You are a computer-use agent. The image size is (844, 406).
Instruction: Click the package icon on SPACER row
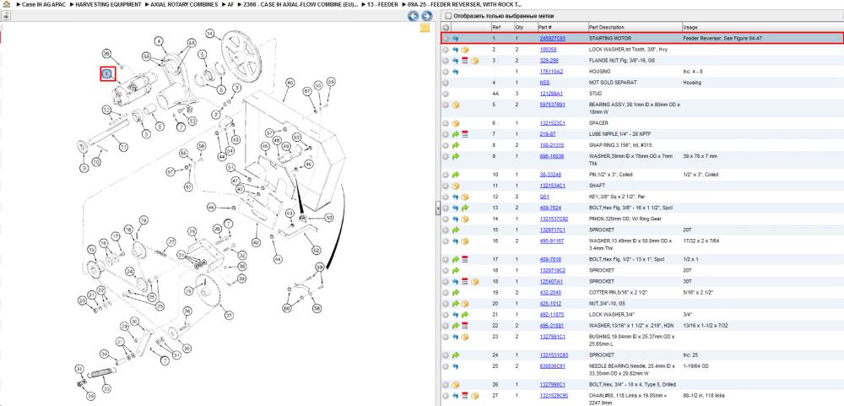click(x=456, y=122)
